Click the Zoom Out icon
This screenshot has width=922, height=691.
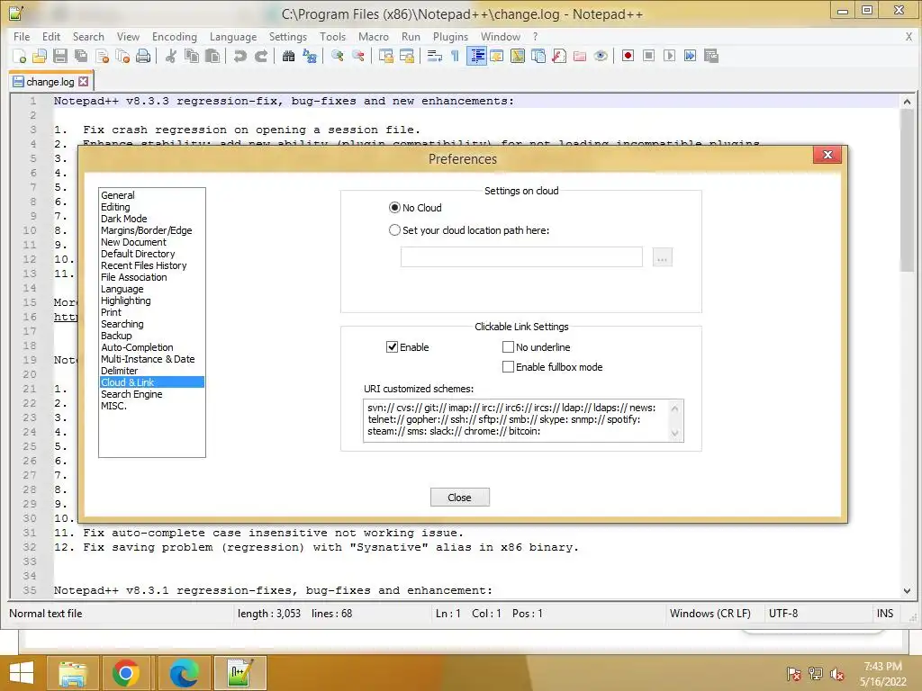pos(357,56)
